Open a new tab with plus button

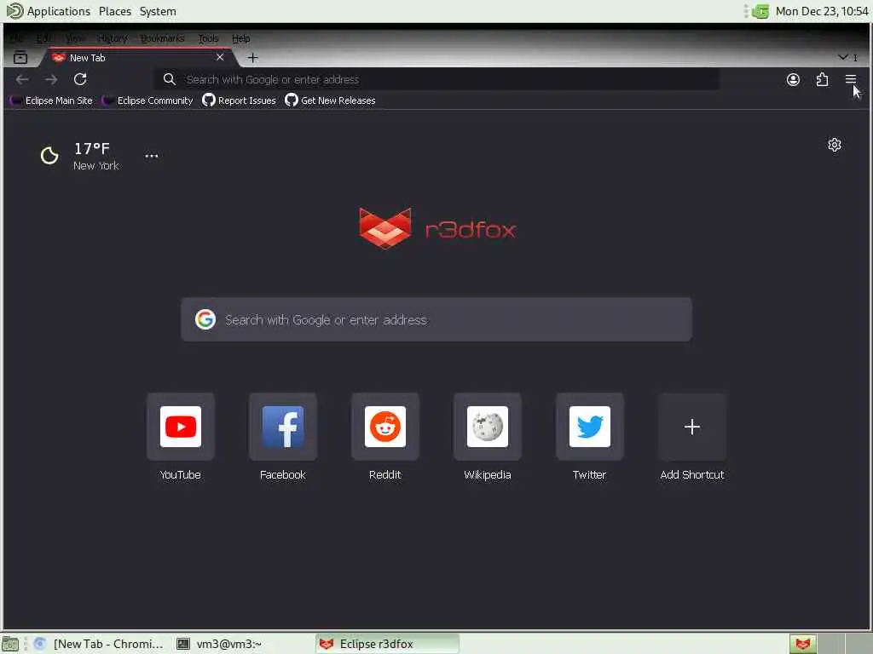[x=252, y=57]
